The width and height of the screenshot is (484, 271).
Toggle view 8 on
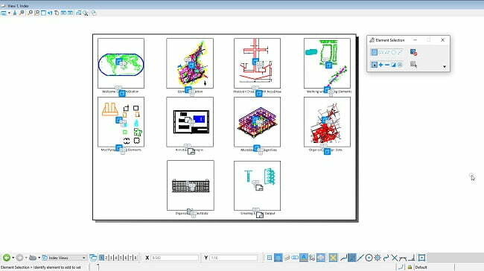point(136,258)
